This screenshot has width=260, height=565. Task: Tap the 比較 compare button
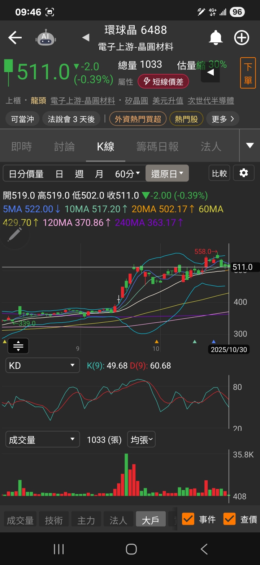click(x=219, y=173)
